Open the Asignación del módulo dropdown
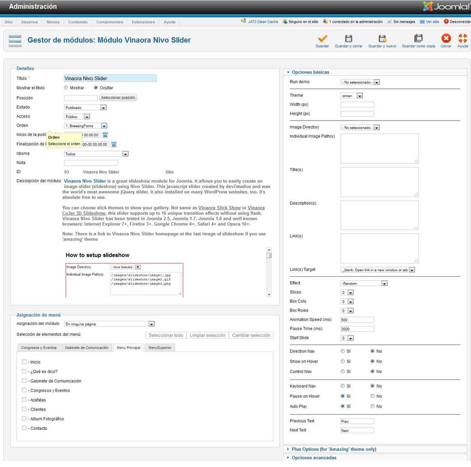471x467 pixels. 109,324
